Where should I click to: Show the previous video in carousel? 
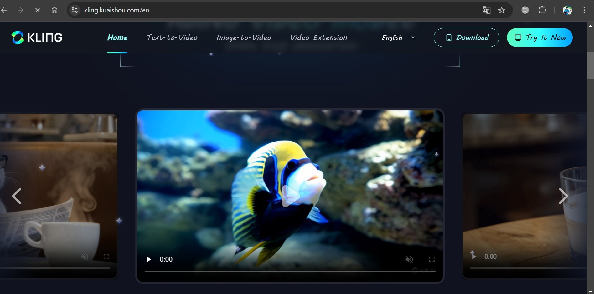pyautogui.click(x=17, y=196)
